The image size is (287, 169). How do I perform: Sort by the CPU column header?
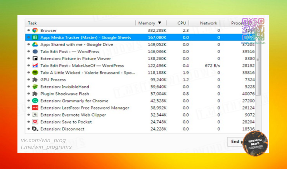tap(178, 23)
